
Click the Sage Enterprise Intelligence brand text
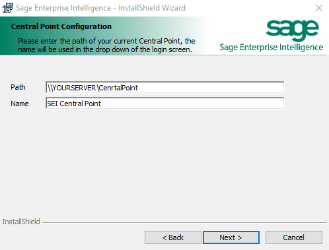coord(272,47)
